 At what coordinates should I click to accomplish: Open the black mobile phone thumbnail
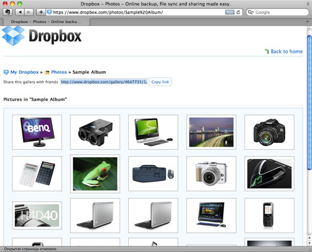pos(269,215)
